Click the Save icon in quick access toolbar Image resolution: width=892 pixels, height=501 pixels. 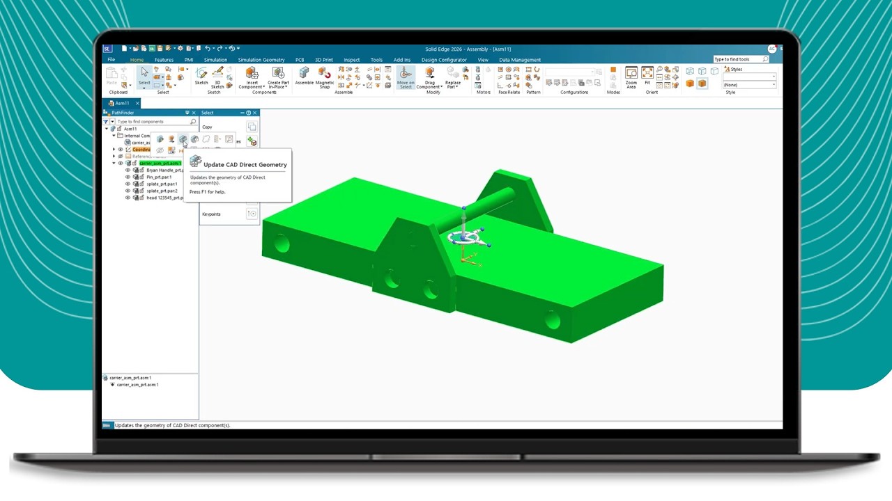pyautogui.click(x=160, y=48)
